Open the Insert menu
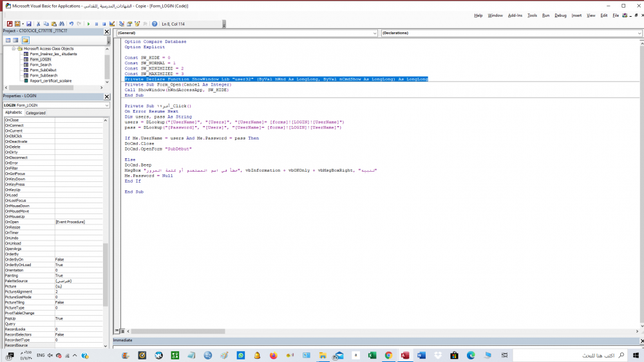The height and width of the screenshot is (362, 644). 576,15
